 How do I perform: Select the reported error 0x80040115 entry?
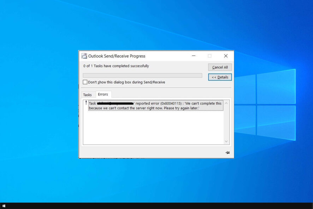(155, 106)
